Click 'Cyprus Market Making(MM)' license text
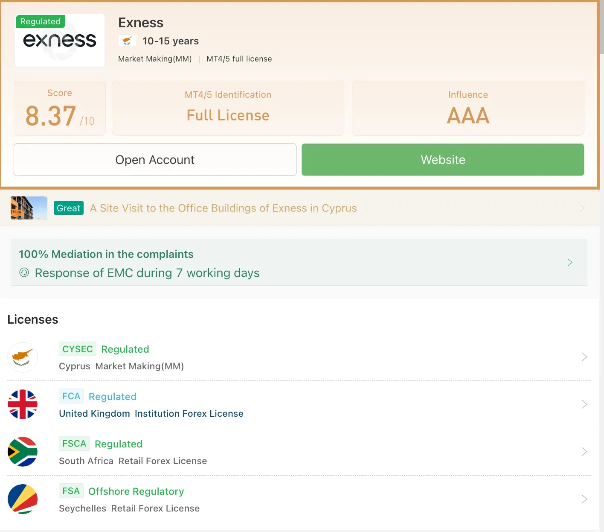Image resolution: width=604 pixels, height=532 pixels. click(122, 366)
